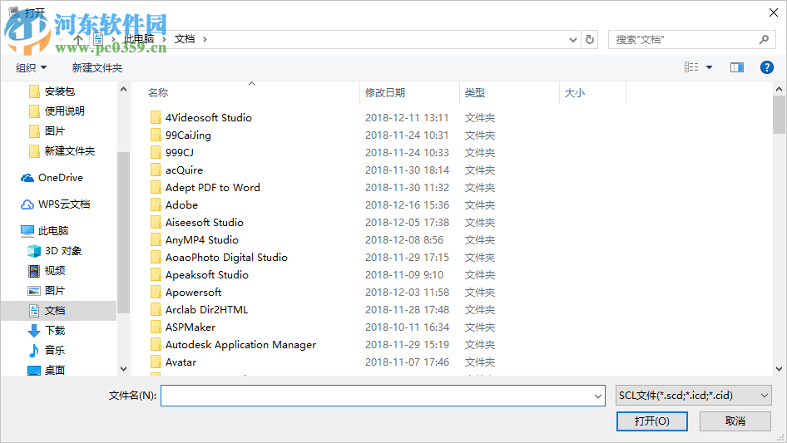
Task: Click the 此电脑 computer icon in sidebar
Action: (x=27, y=231)
